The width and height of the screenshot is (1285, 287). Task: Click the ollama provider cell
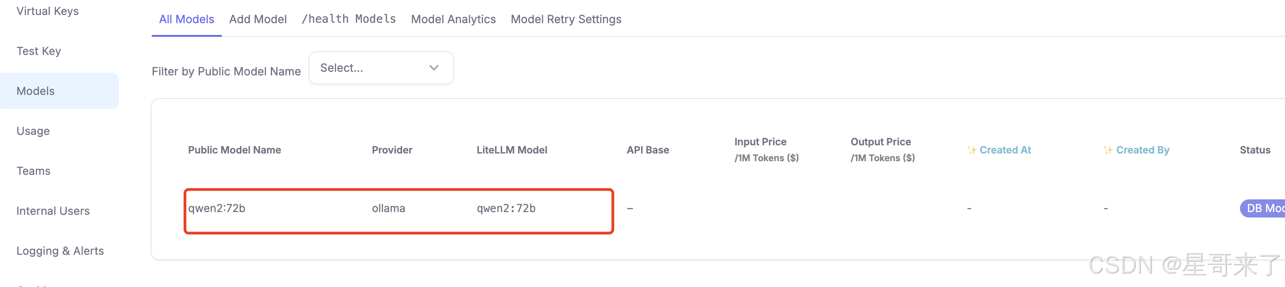[x=388, y=208]
